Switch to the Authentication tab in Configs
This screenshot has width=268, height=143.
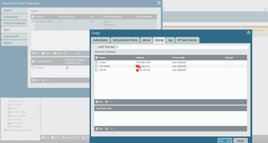100,40
